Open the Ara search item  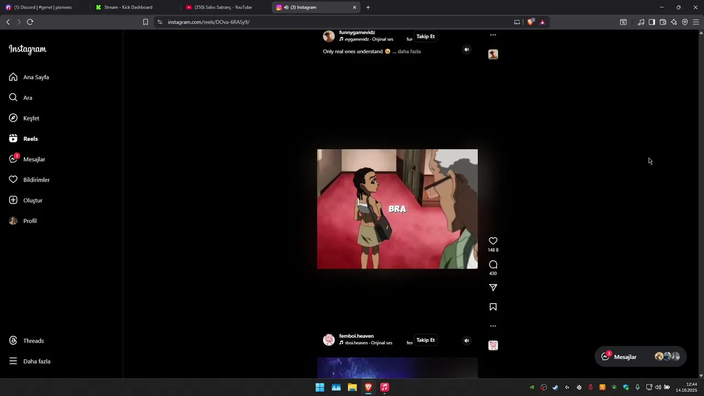tap(21, 97)
